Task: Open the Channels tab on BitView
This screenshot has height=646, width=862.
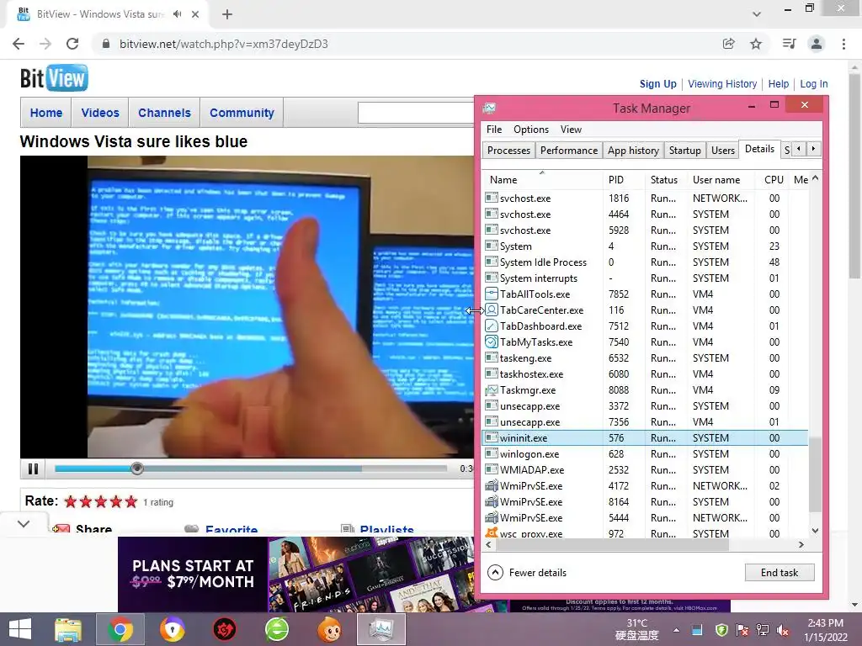Action: 164,113
